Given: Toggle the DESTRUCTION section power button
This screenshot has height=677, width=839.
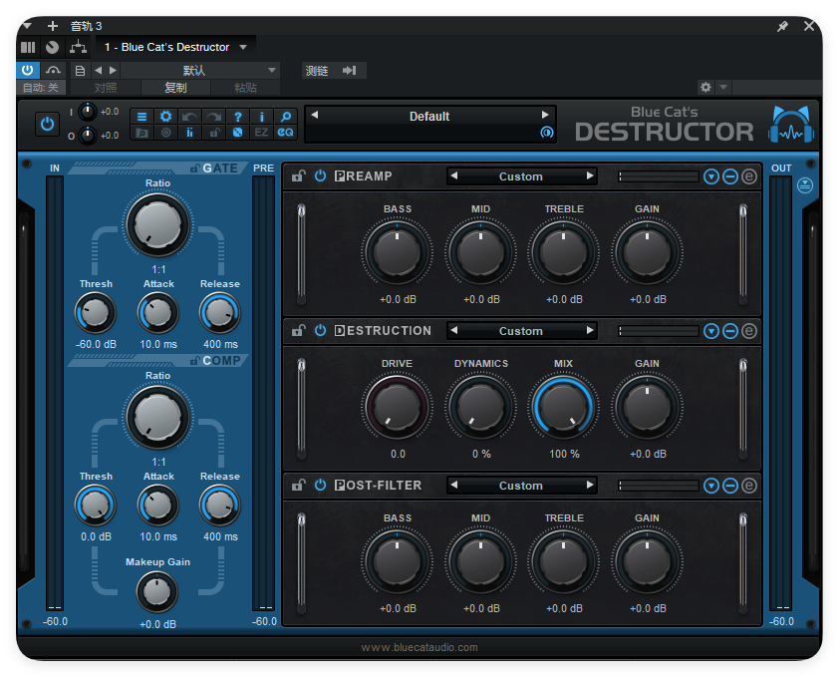Looking at the screenshot, I should pos(320,330).
